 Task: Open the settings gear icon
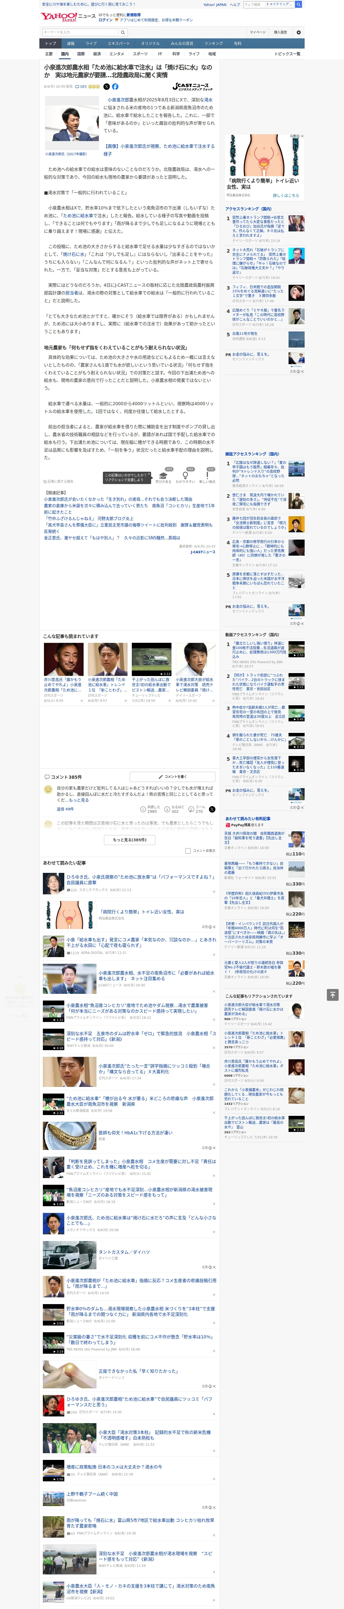pyautogui.click(x=298, y=32)
